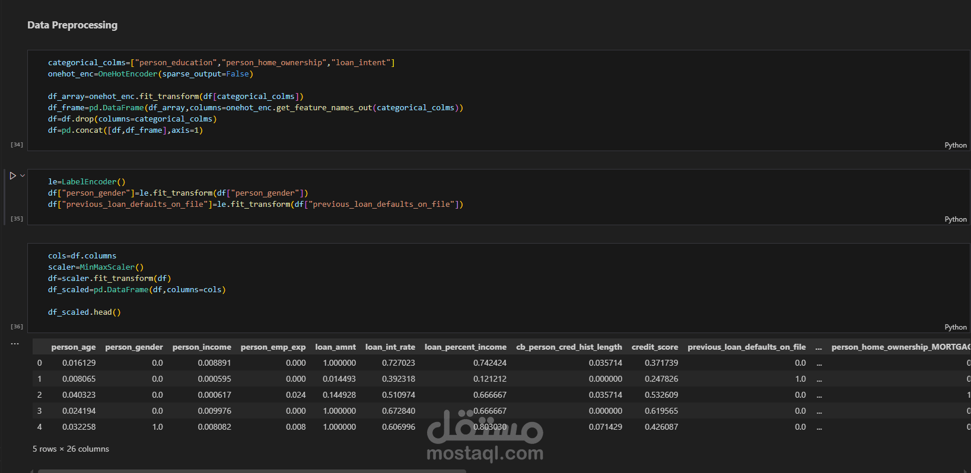Click the df_scaled.head() line
Viewport: 971px width, 473px height.
[84, 312]
